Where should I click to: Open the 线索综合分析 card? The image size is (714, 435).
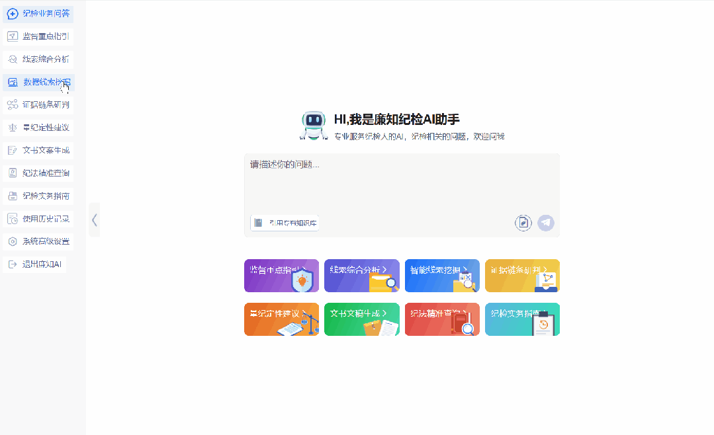tap(361, 276)
